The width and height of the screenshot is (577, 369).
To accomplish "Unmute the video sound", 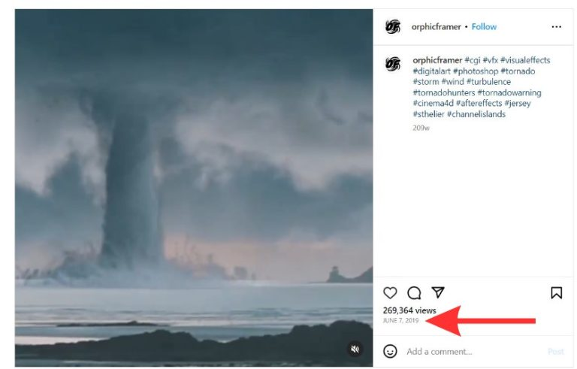I will point(355,349).
